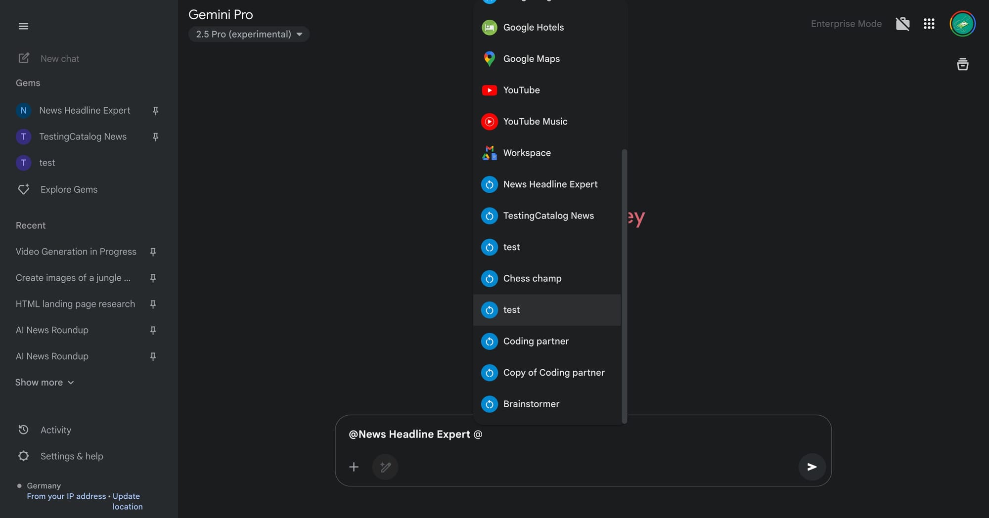Click the Activity history icon
Screen dimensions: 989x518
point(23,430)
